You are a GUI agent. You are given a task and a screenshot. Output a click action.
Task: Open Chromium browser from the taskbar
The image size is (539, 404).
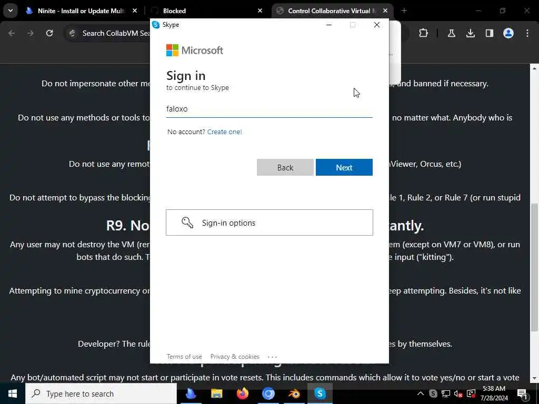click(268, 393)
